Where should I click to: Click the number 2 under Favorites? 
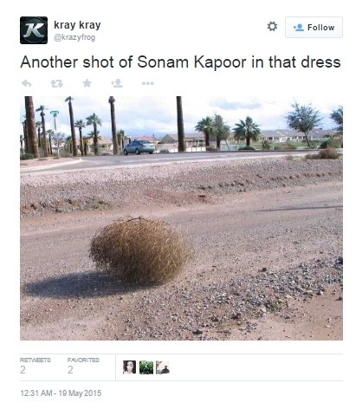pyautogui.click(x=70, y=370)
